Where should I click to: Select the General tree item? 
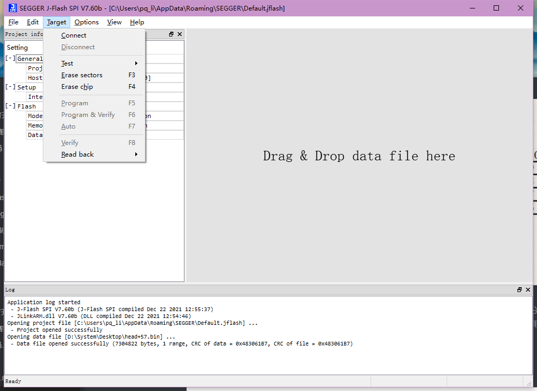(x=30, y=59)
